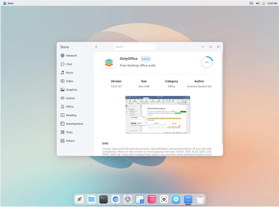Image resolution: width=279 pixels, height=207 pixels.
Task: Open the Development category in the sidebar
Action: 74,124
